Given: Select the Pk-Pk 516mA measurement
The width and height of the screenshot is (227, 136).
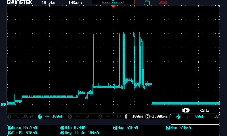Looking at the screenshot, I should pyautogui.click(x=22, y=133).
